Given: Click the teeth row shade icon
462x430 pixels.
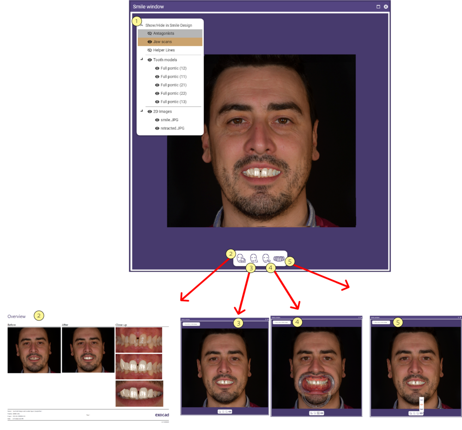Looking at the screenshot, I should tap(279, 259).
